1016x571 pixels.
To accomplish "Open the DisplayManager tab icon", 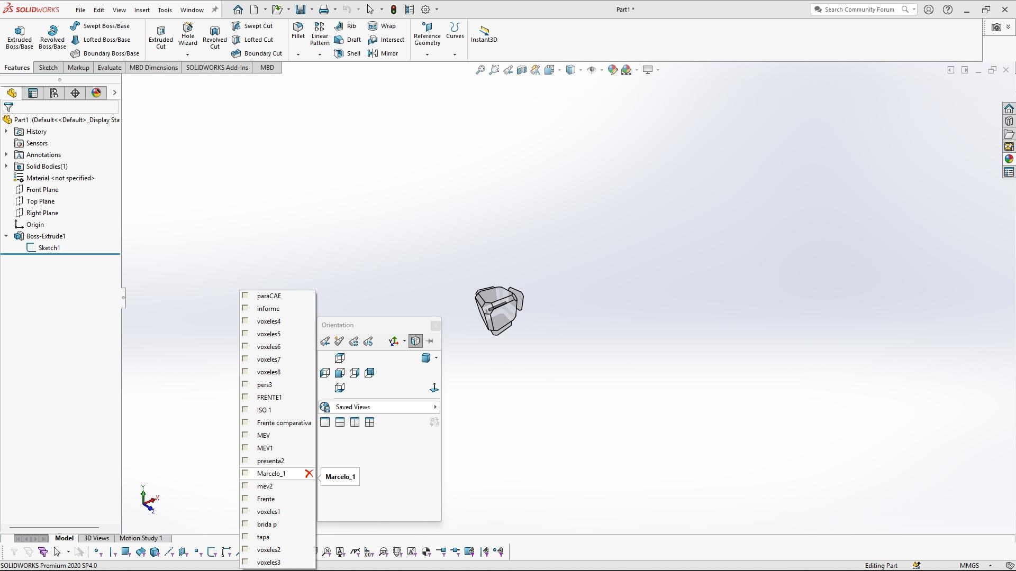I will (96, 93).
